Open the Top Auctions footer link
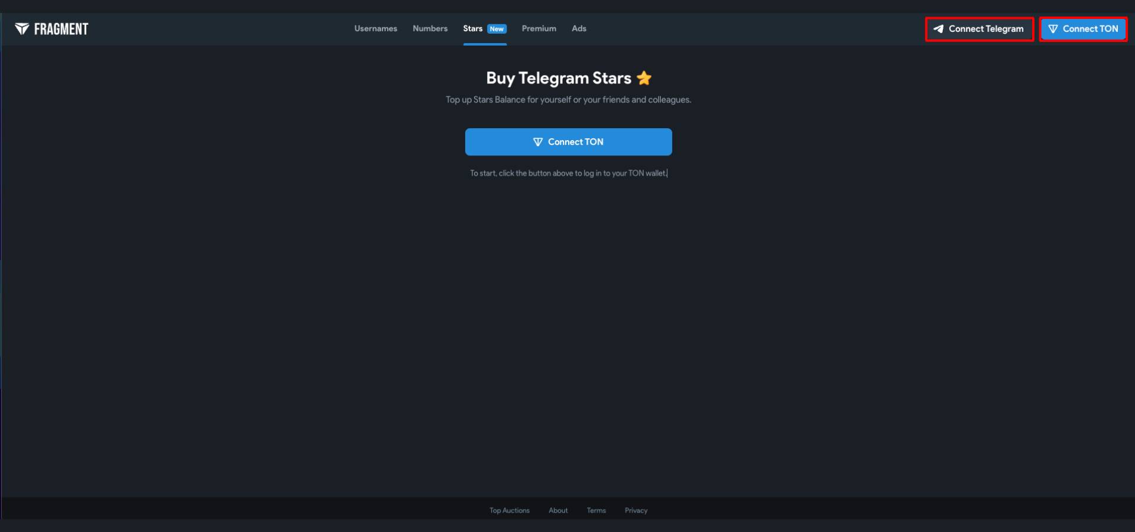 [509, 510]
